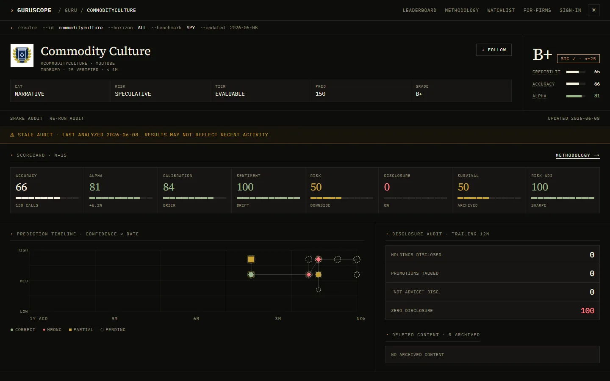The width and height of the screenshot is (610, 381).
Task: Click the PROMOTIONS TAGGED row
Action: (x=493, y=273)
